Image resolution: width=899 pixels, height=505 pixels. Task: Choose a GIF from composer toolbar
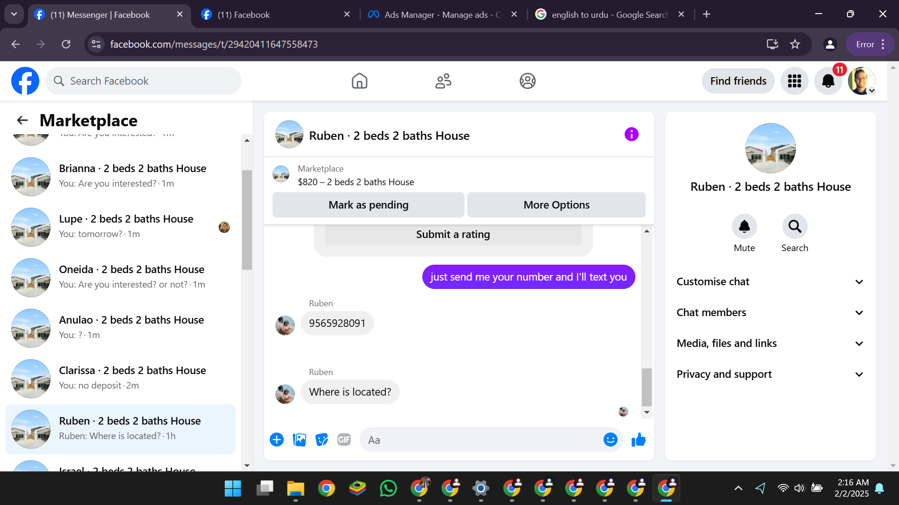[x=344, y=440]
